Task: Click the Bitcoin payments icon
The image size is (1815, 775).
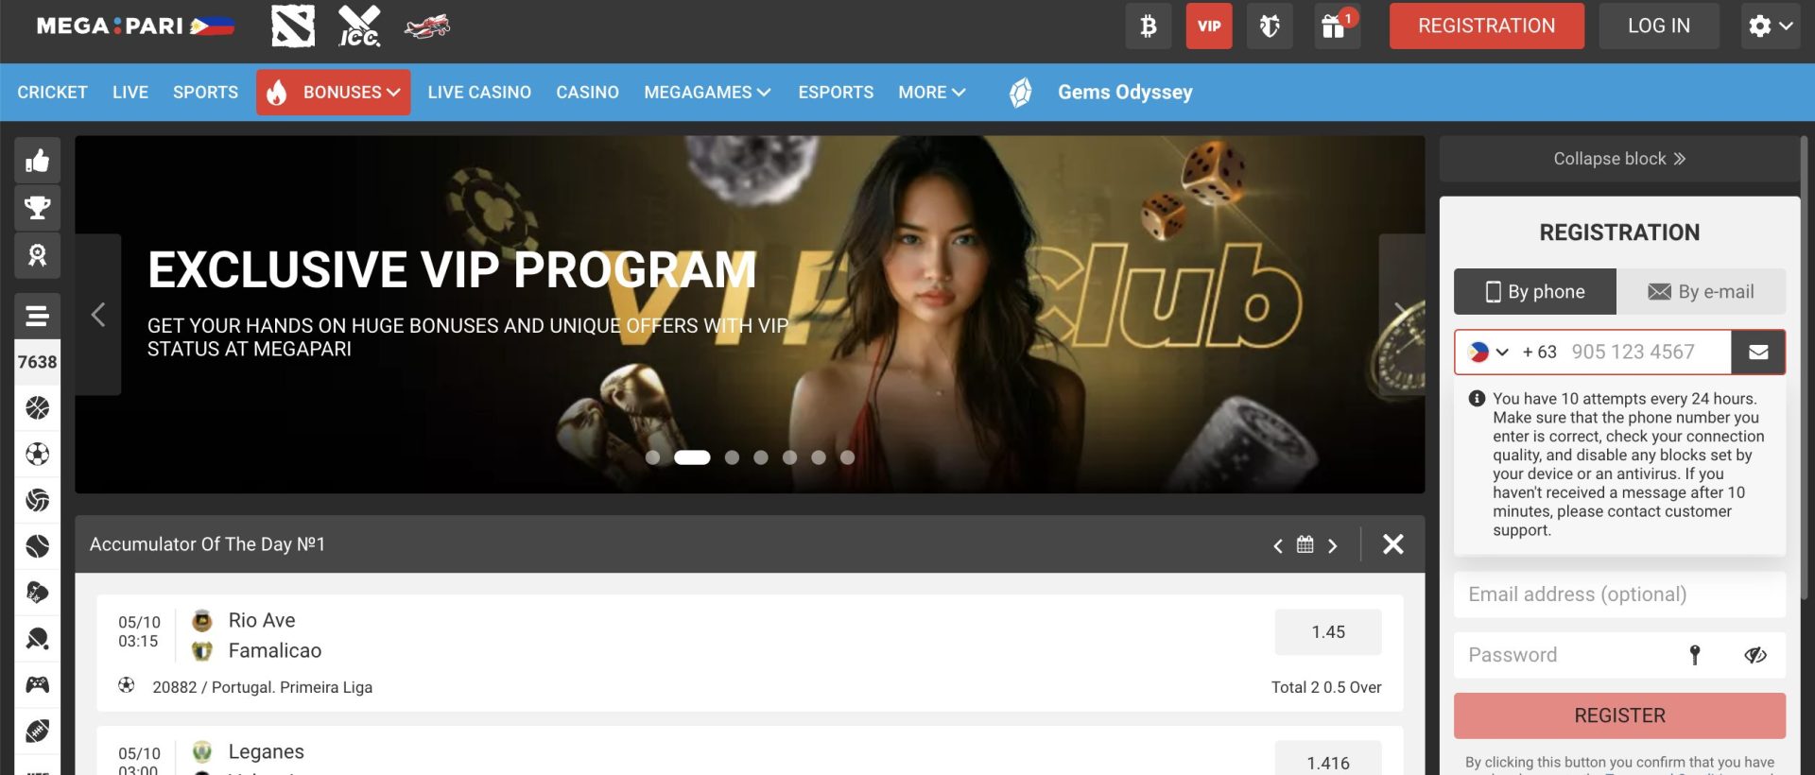Action: pos(1148,26)
